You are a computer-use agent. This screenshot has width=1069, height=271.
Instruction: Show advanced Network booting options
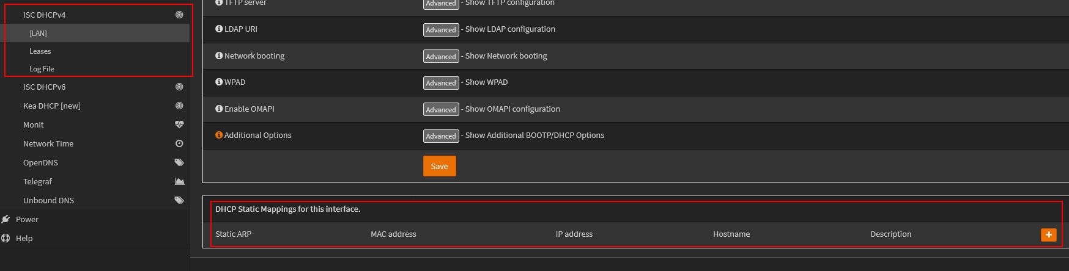point(441,56)
